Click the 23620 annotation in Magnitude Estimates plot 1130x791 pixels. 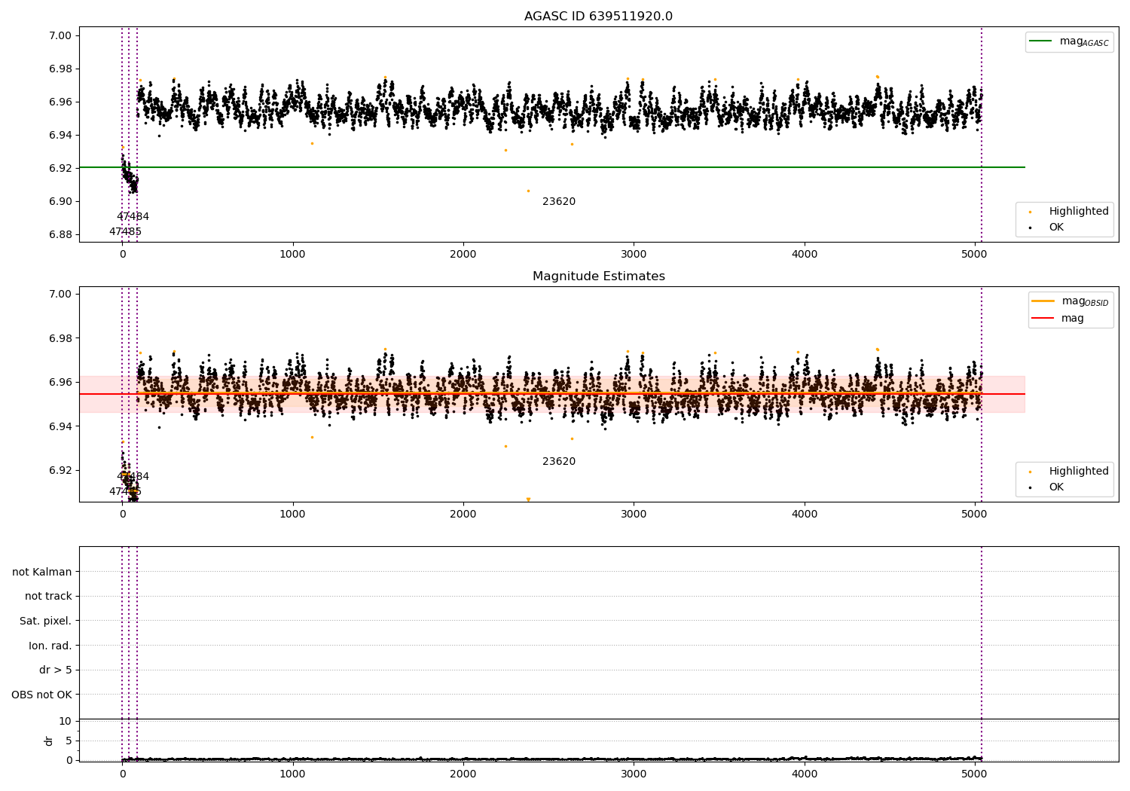559,462
